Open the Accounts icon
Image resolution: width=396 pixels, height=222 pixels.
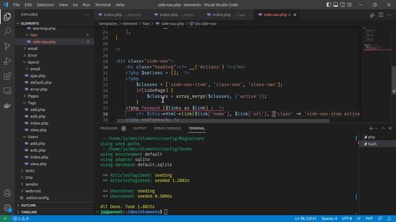pyautogui.click(x=7, y=193)
